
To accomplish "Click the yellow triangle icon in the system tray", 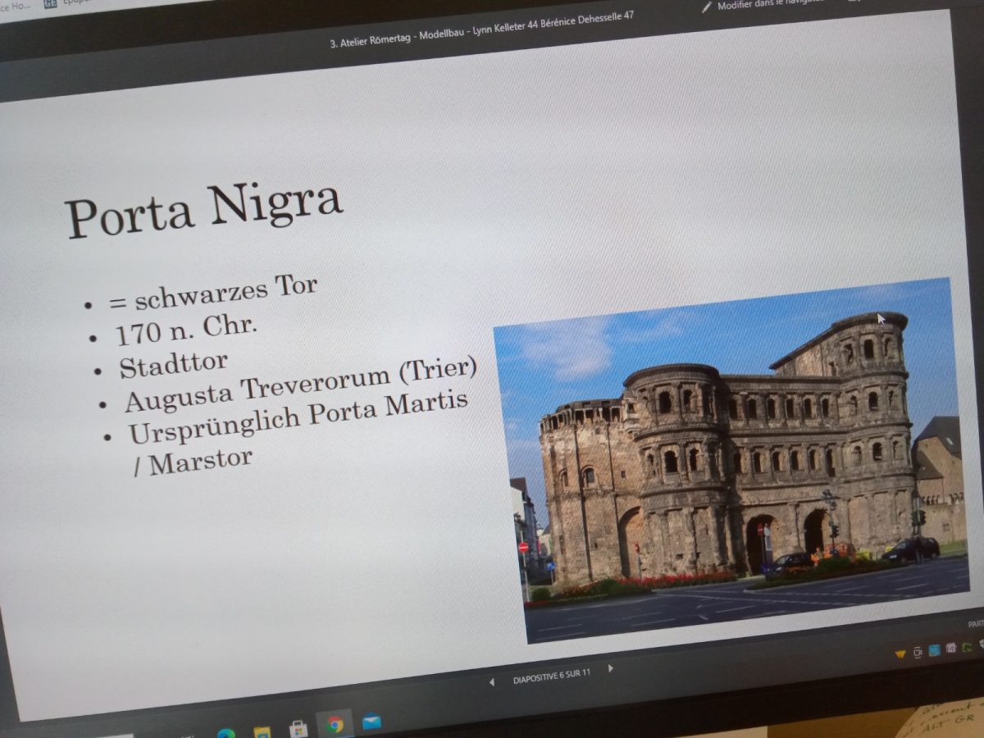I will click(900, 654).
